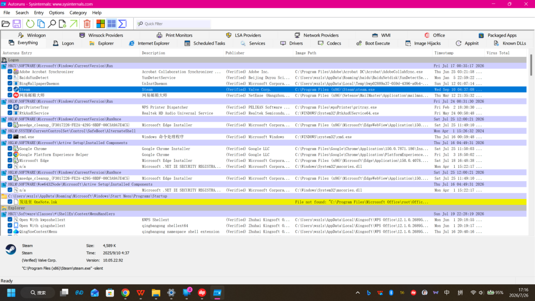Uncheck the OneNote.lnk startup entry
The width and height of the screenshot is (535, 301).
(10, 202)
